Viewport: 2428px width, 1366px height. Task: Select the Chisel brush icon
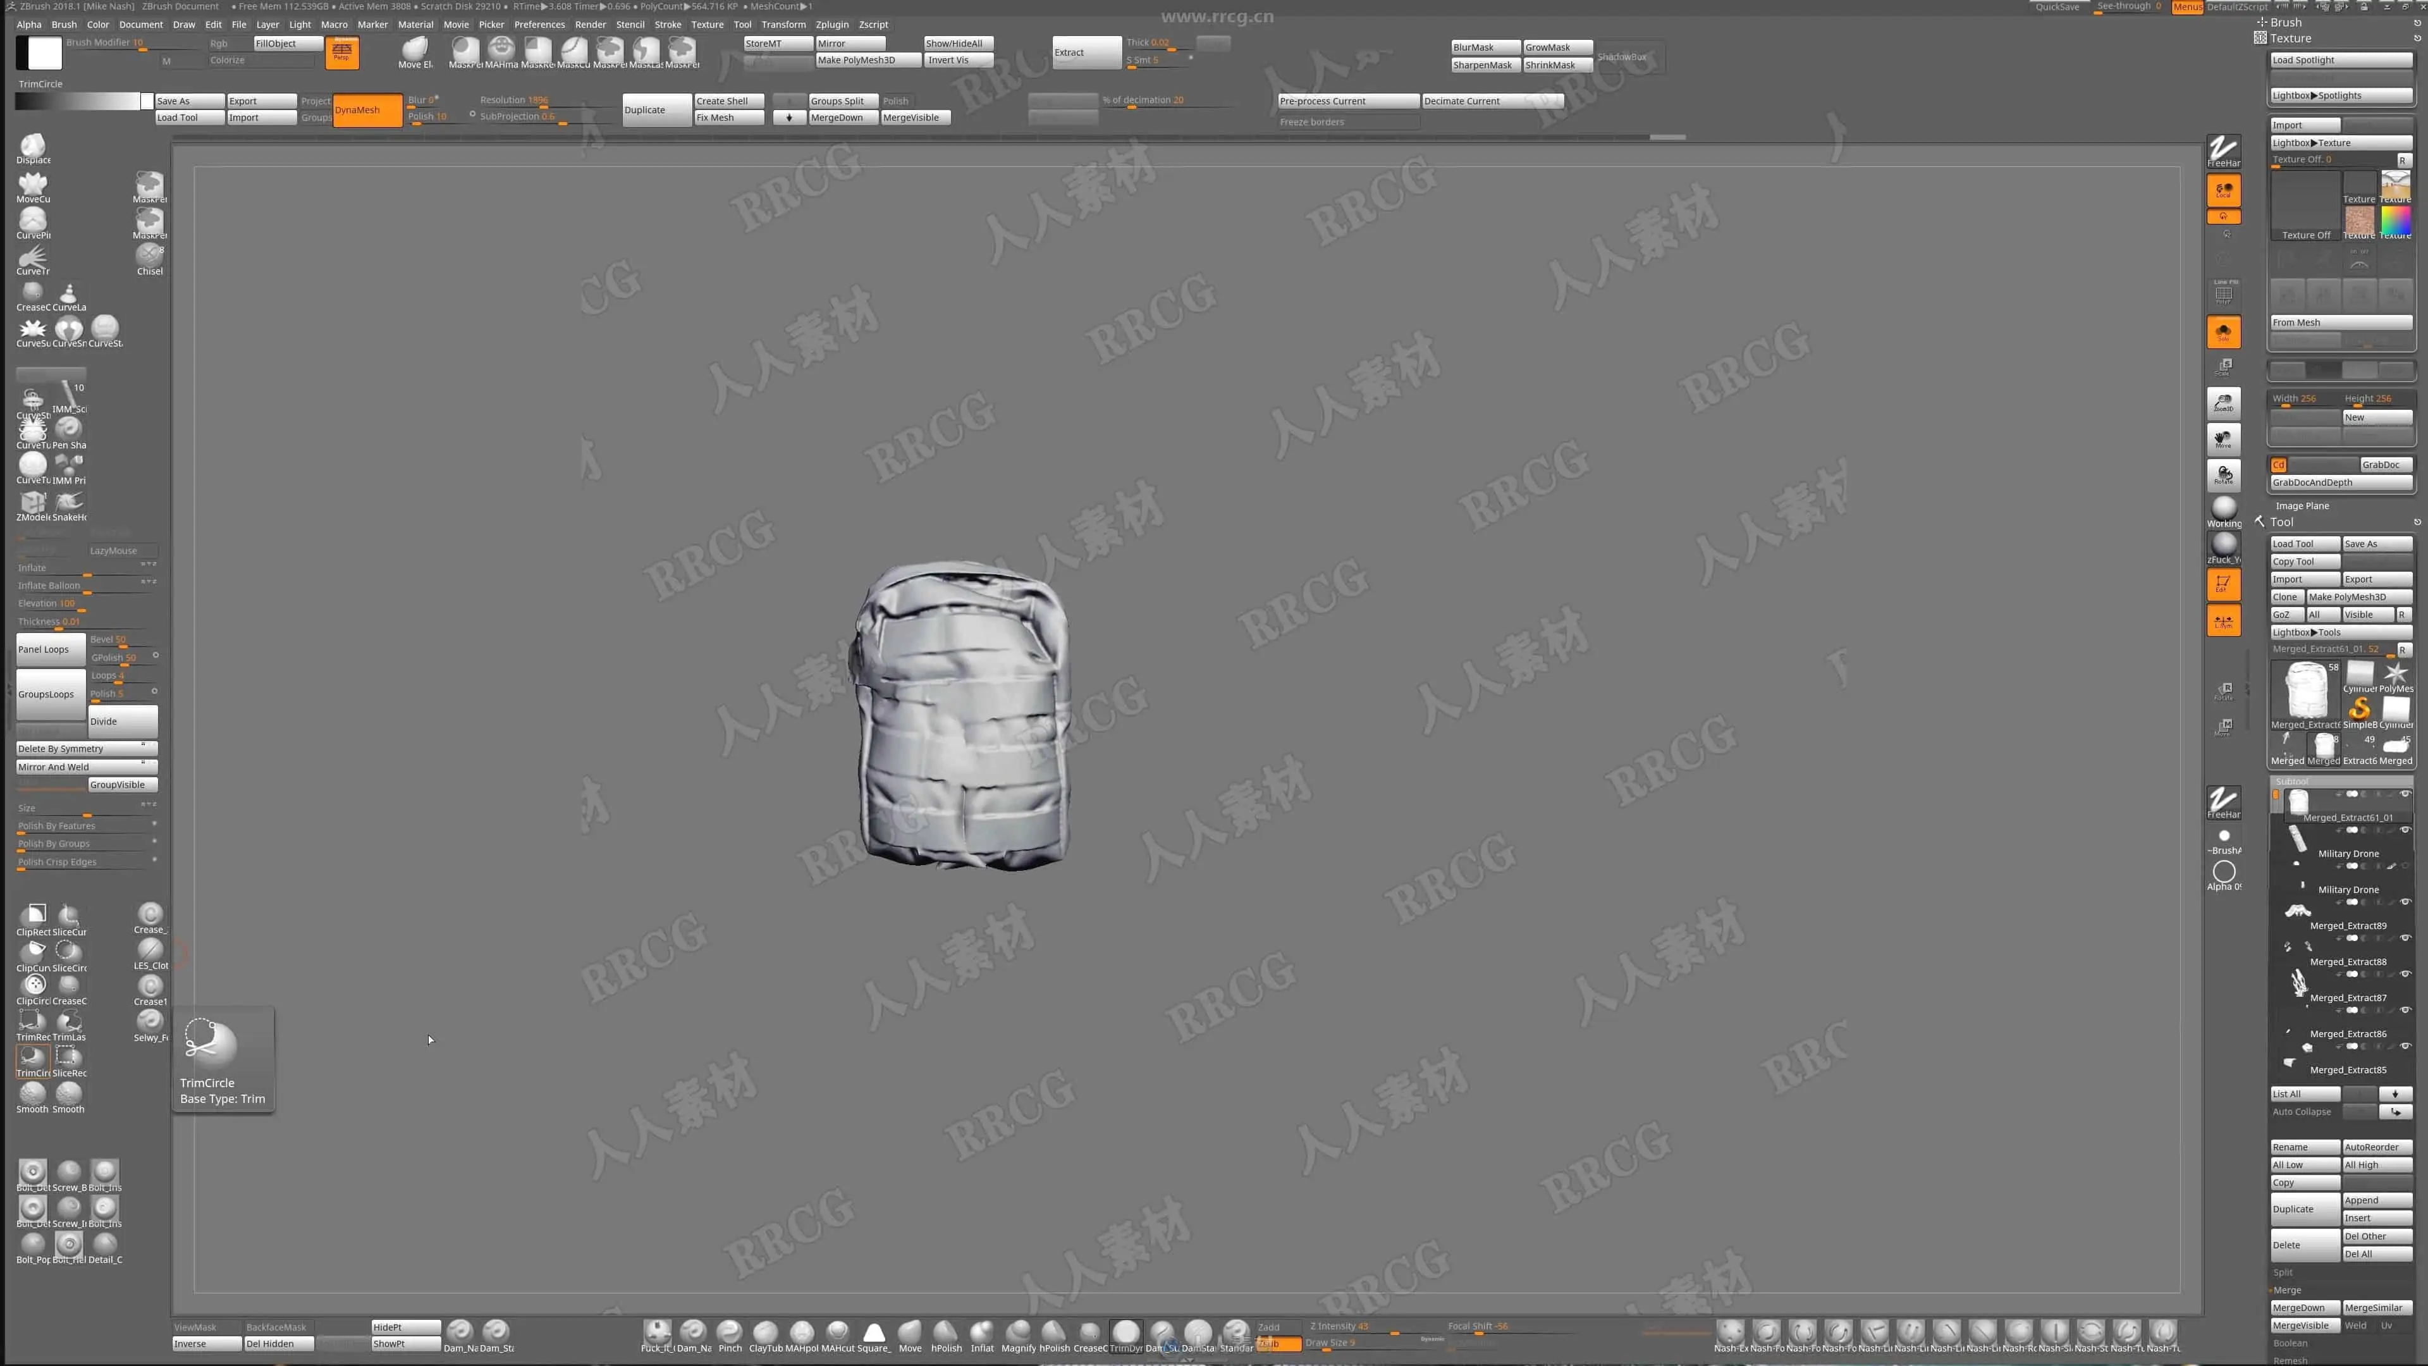pyautogui.click(x=149, y=254)
